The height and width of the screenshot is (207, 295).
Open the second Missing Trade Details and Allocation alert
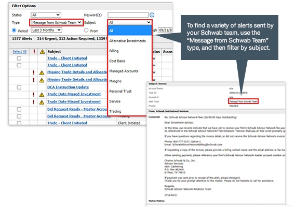click(x=77, y=80)
